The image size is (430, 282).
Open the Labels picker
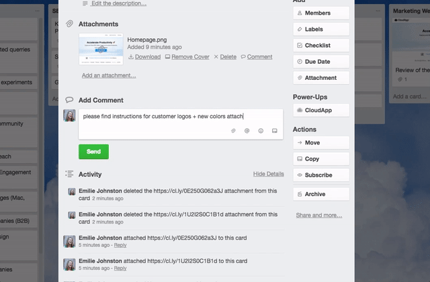coord(320,30)
